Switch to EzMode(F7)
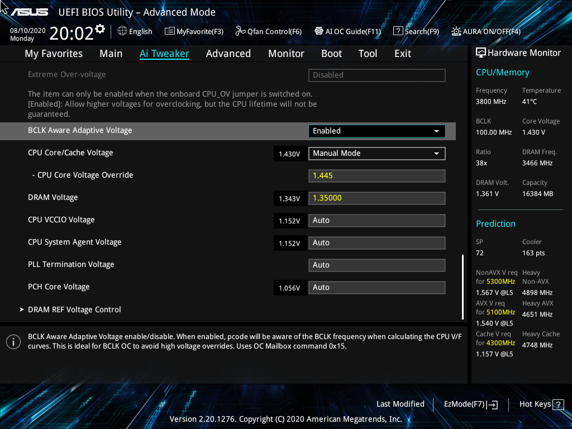 470,404
